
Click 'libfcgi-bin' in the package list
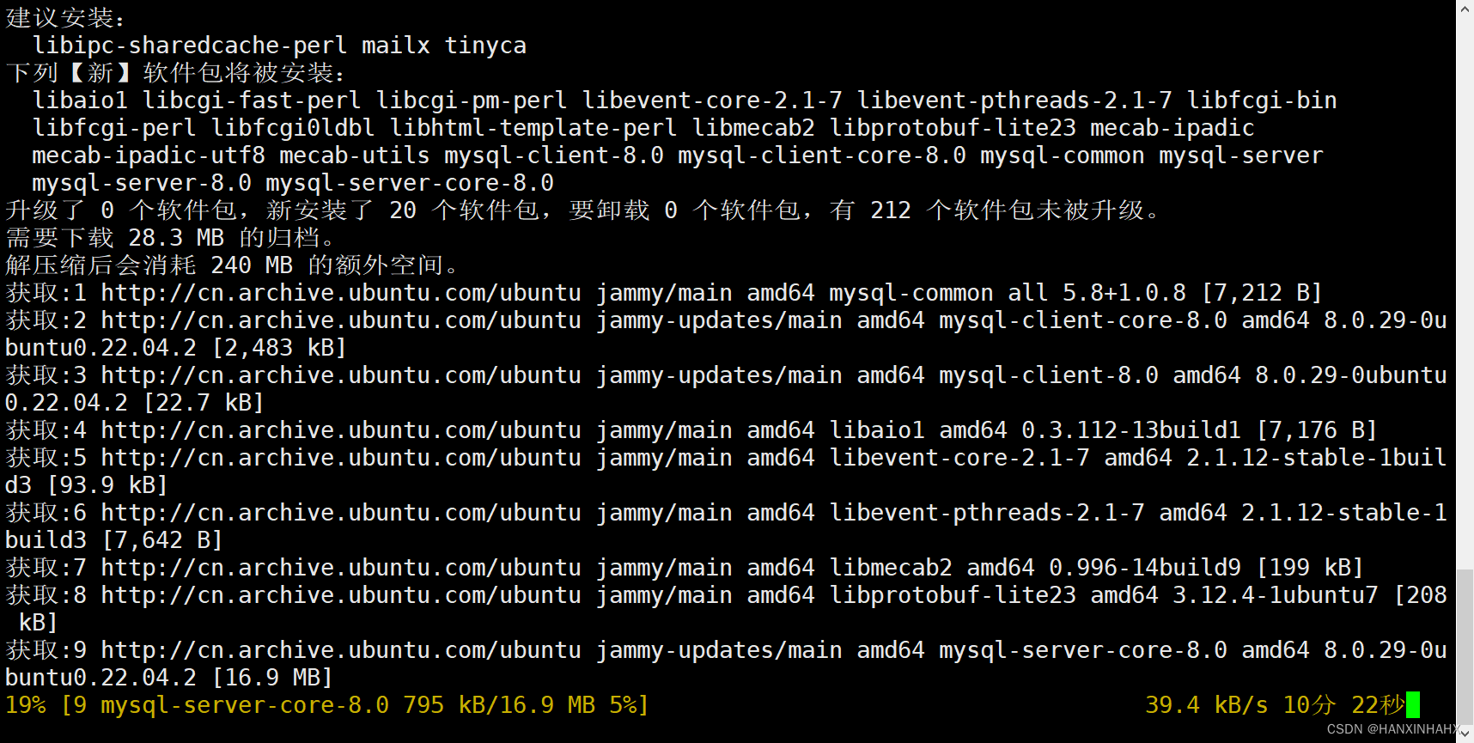1262,100
